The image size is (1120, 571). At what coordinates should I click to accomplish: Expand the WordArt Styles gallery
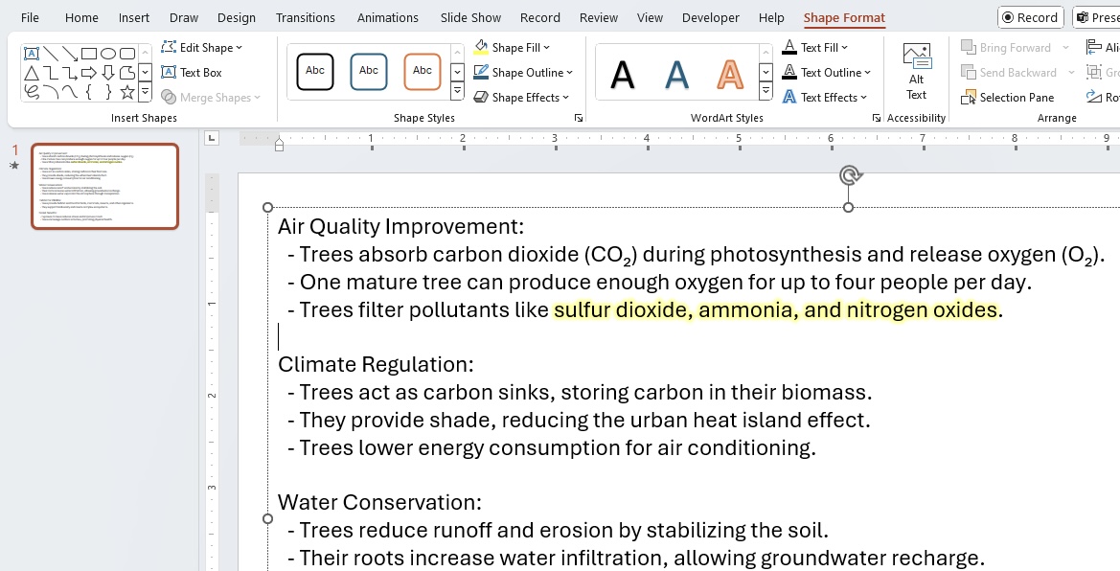766,91
